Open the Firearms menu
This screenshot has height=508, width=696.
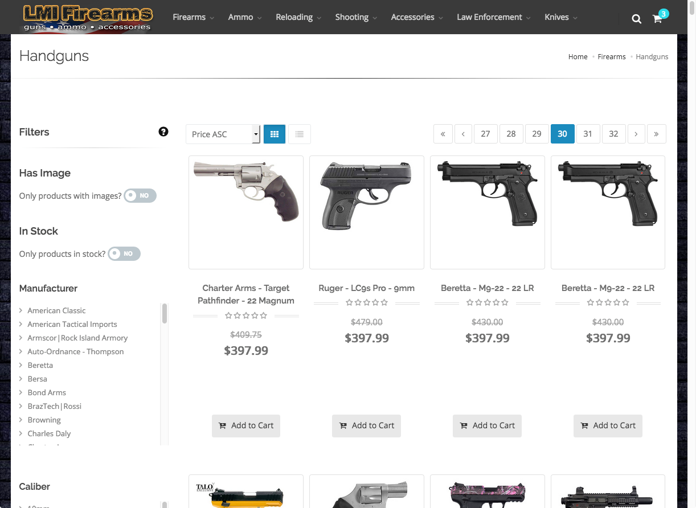pyautogui.click(x=193, y=17)
